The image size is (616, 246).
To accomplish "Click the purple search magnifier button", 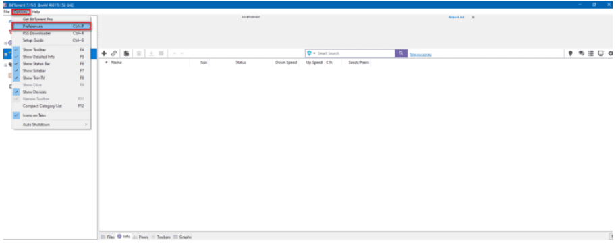I will point(401,53).
